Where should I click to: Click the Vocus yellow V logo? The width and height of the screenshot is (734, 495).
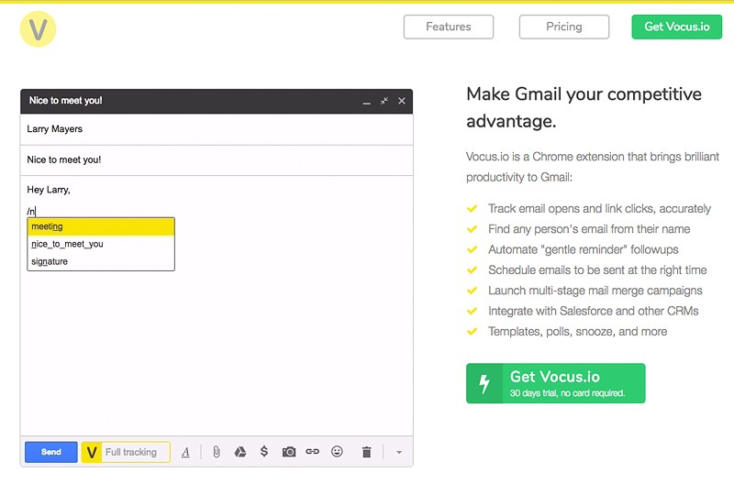(x=38, y=29)
